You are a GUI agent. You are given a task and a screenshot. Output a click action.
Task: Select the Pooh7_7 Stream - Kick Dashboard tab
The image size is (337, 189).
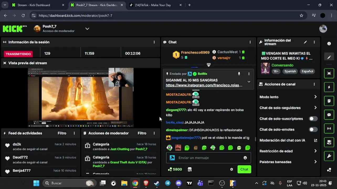pos(97,5)
